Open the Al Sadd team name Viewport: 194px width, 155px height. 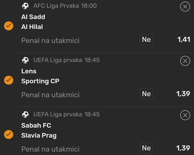point(33,17)
